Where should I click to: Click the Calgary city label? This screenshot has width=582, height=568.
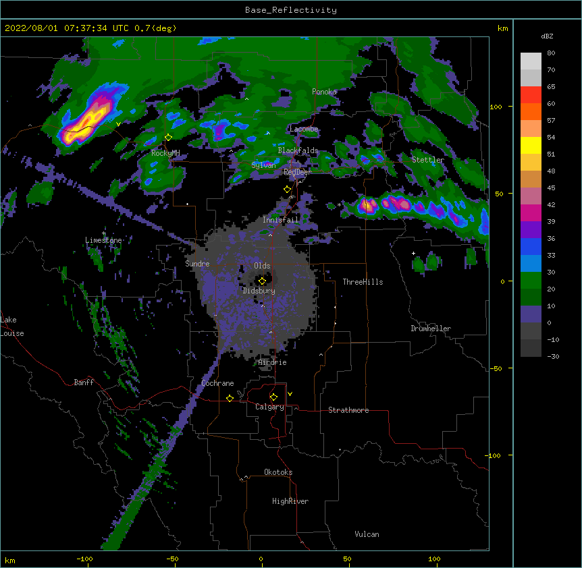[x=269, y=407]
